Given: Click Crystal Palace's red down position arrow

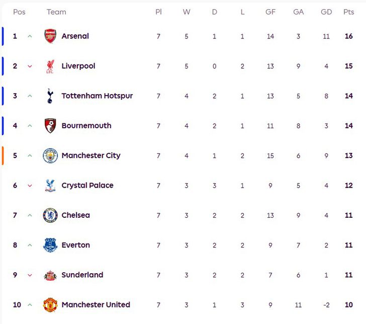Looking at the screenshot, I should click(x=30, y=186).
